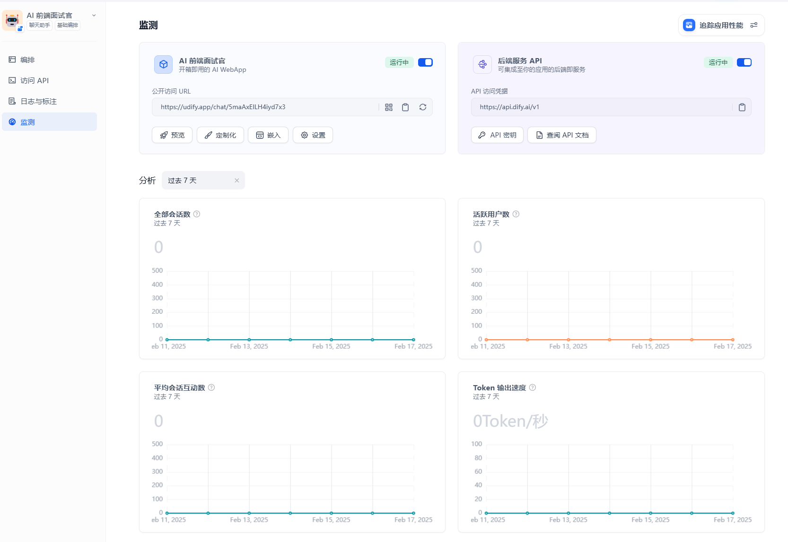Copy the public access URL
This screenshot has height=542, width=788.
(x=405, y=107)
